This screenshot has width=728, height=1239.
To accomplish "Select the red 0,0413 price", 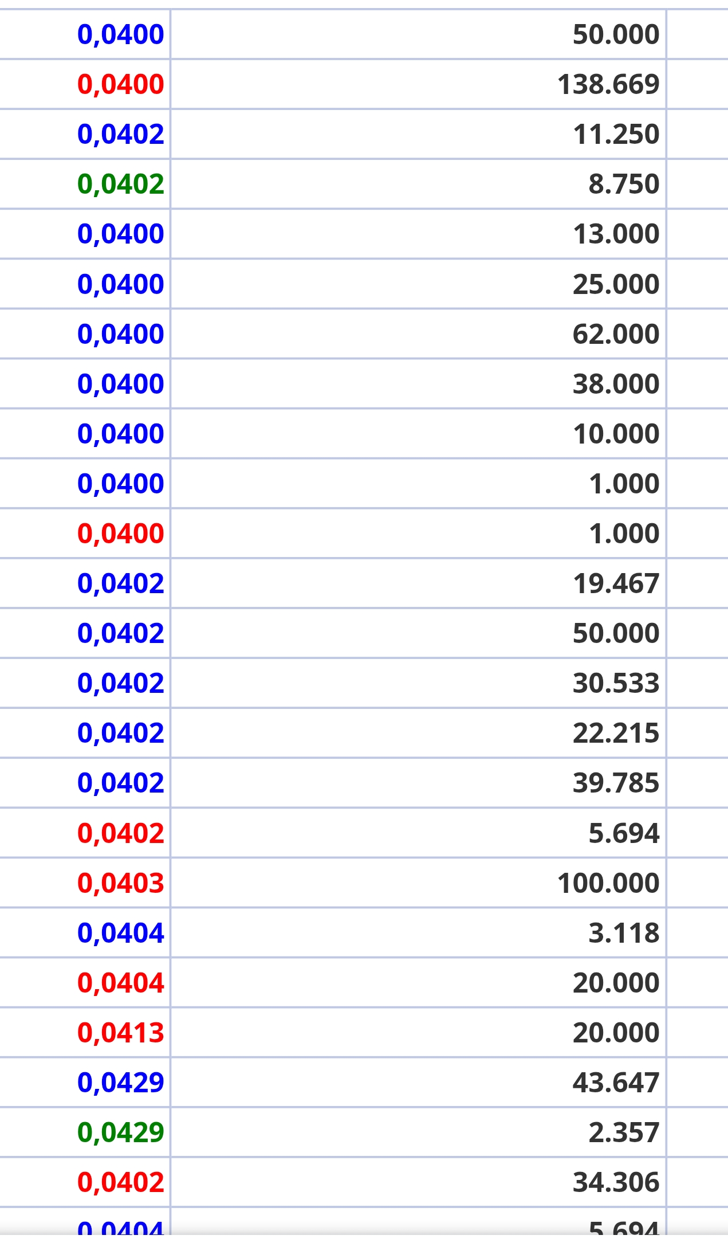I will click(x=121, y=1033).
